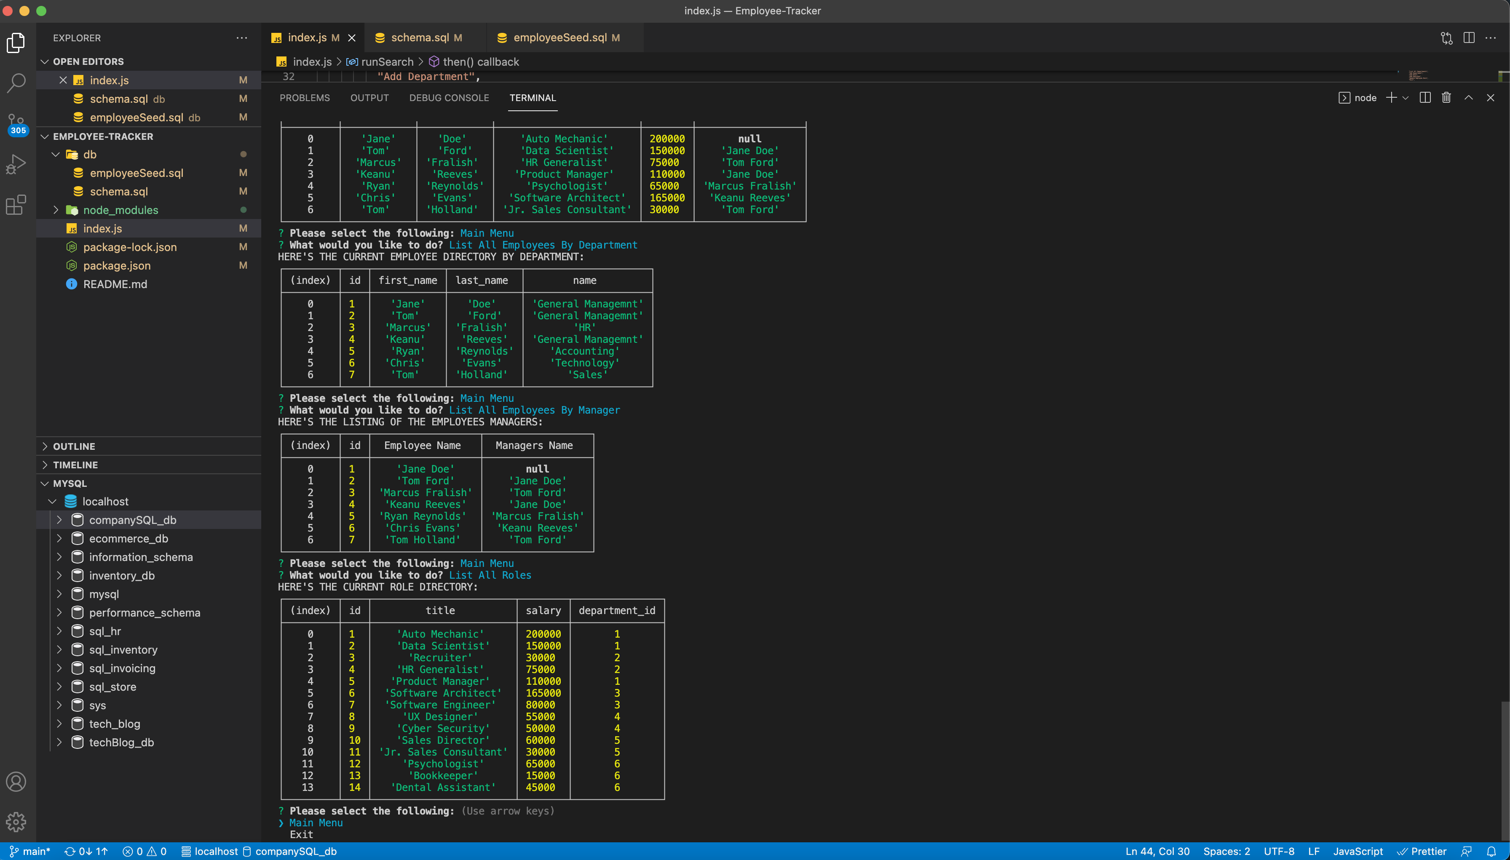Open the Explorer view in the activity bar
The height and width of the screenshot is (860, 1510).
16,43
